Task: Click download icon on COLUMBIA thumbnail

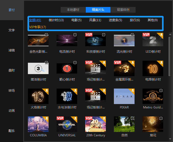Action: click(x=47, y=118)
